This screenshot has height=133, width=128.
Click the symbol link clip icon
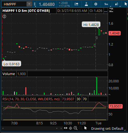35,4
